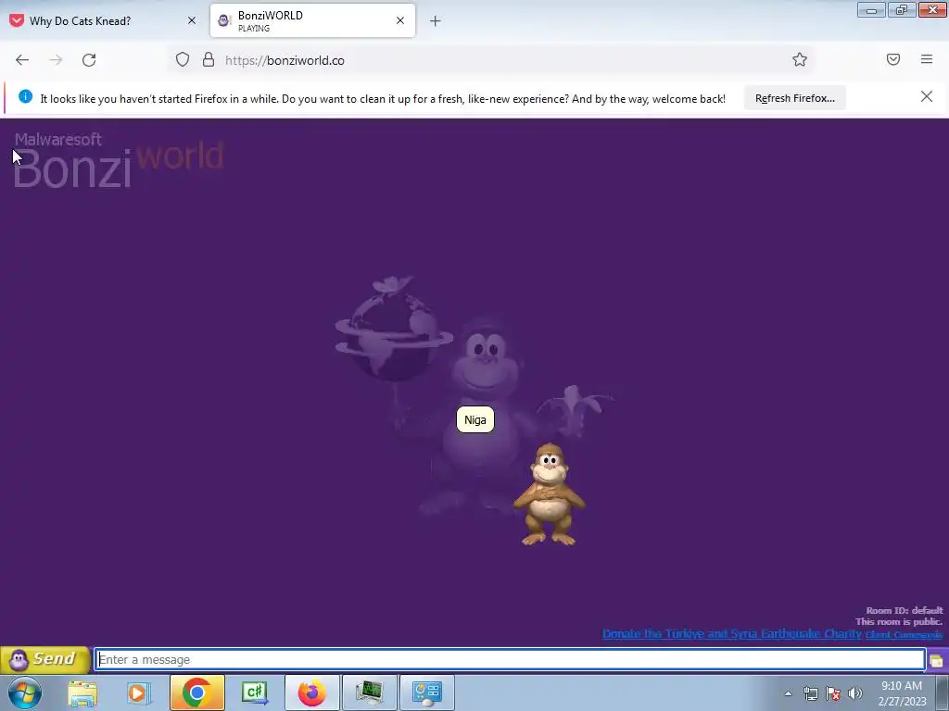Reload the current page
949x711 pixels.
click(89, 60)
